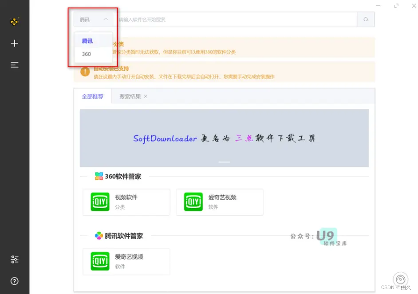418x294 pixels.
Task: Focus the software name search field
Action: pos(235,19)
